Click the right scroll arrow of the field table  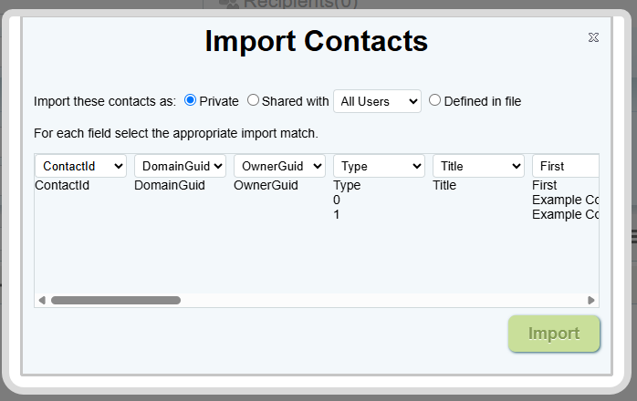coord(591,300)
